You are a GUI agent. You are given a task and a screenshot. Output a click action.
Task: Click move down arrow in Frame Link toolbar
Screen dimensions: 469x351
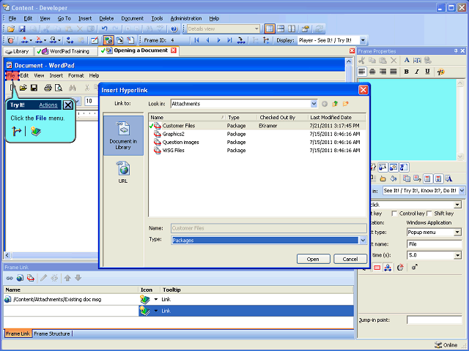[x=78, y=278]
